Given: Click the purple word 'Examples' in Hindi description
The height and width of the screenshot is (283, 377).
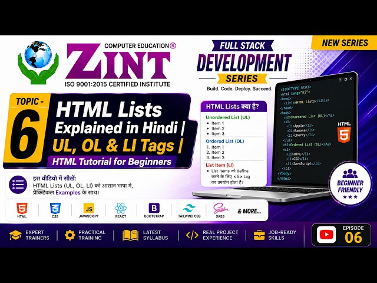Looking at the screenshot, I should coord(68,193).
